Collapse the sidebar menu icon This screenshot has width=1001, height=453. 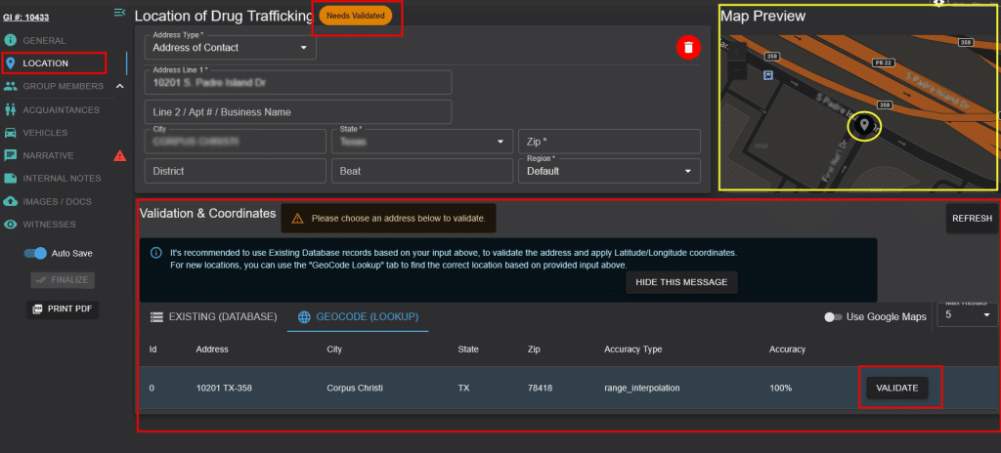point(119,12)
